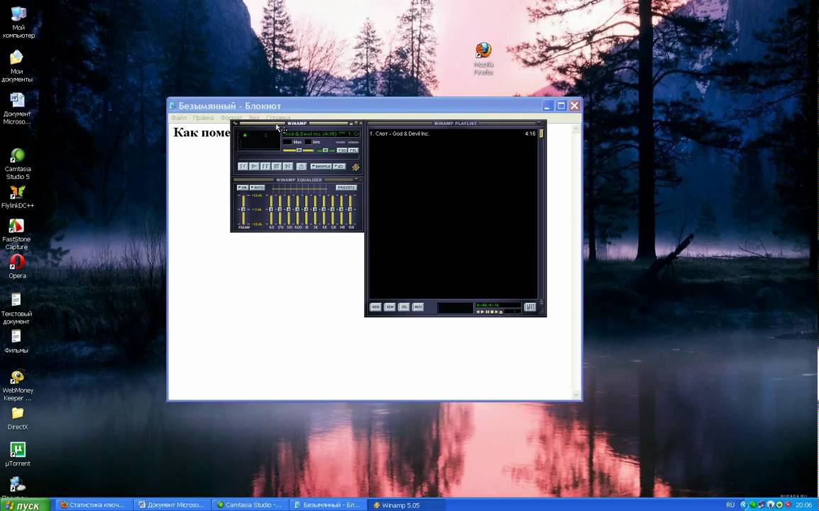819x511 pixels.
Task: Minimize the Winamp main window
Action: 351,123
